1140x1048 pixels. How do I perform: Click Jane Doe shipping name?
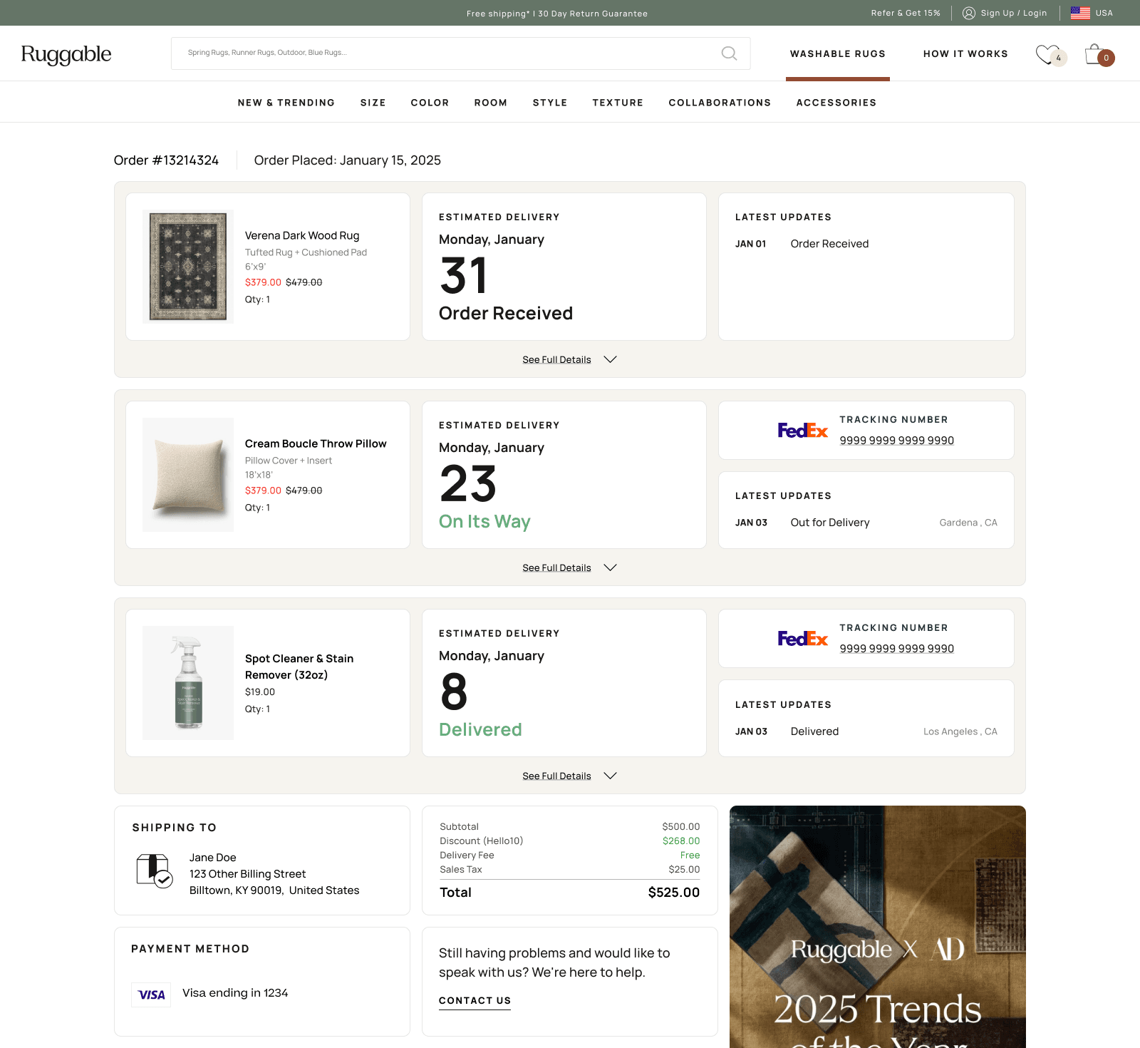212,858
